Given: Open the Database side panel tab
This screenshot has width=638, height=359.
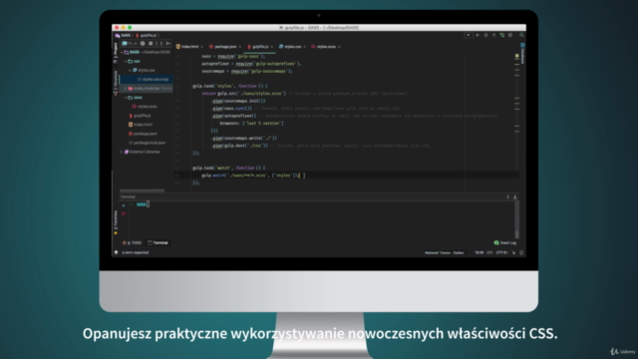Looking at the screenshot, I should pos(522,54).
